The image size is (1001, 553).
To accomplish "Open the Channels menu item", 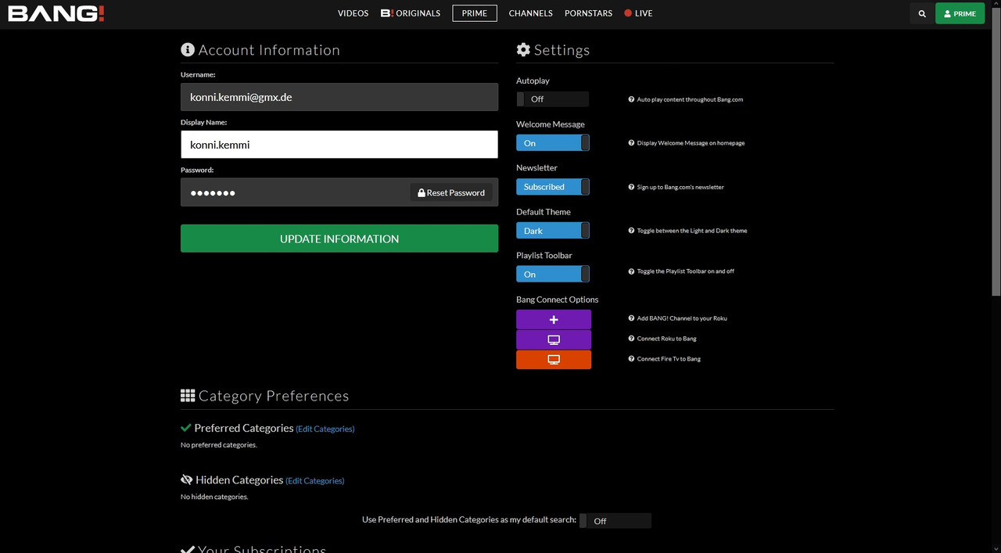I will [530, 13].
